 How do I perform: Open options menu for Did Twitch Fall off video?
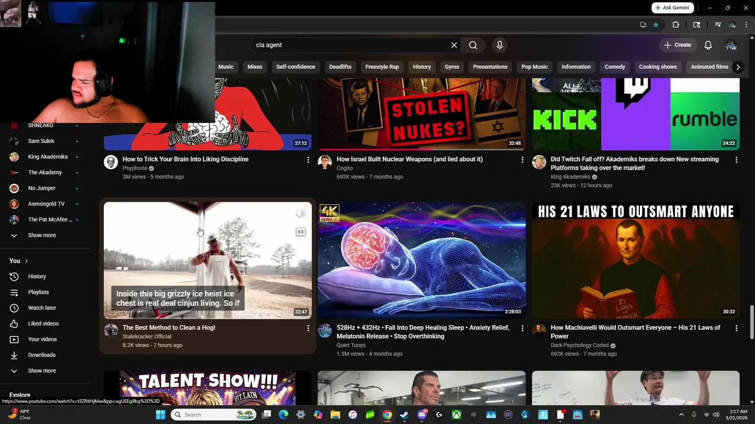736,160
